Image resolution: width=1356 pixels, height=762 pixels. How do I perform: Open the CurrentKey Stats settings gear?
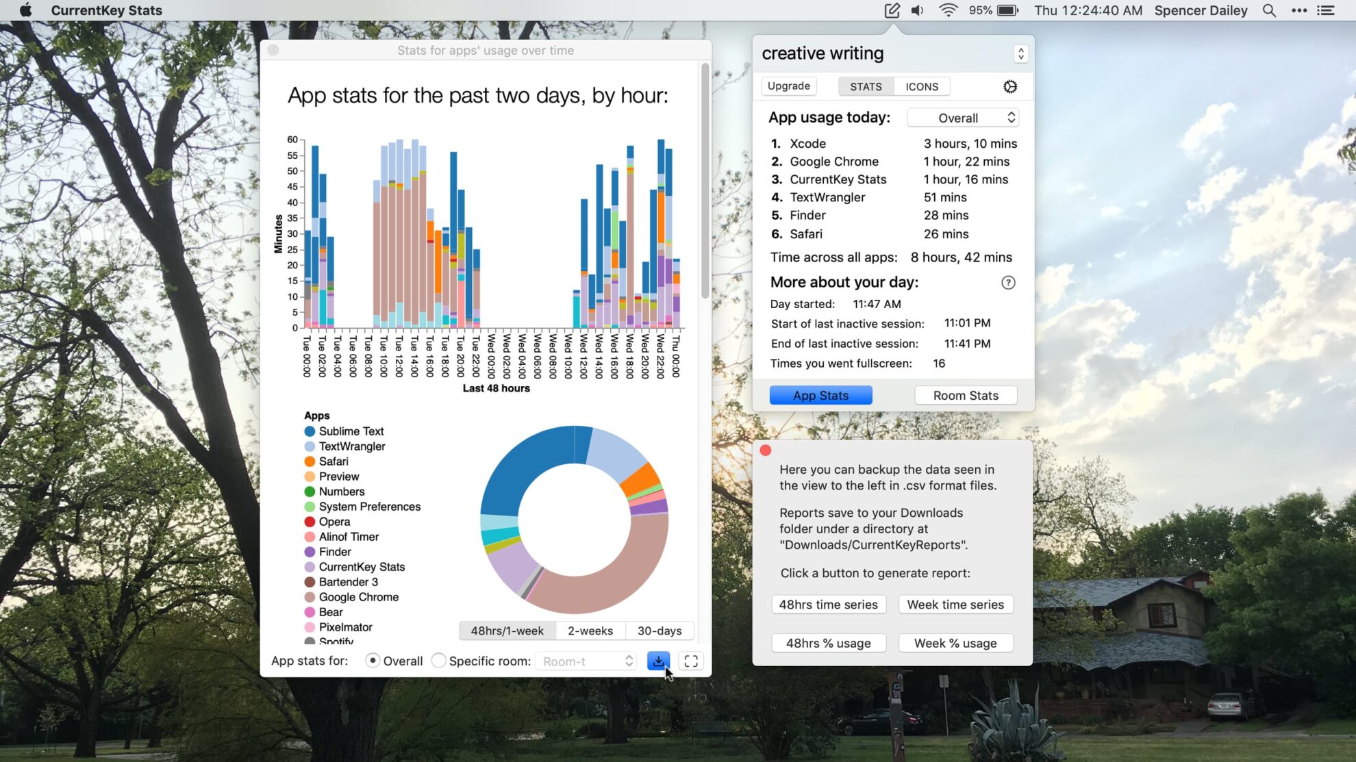(1009, 86)
